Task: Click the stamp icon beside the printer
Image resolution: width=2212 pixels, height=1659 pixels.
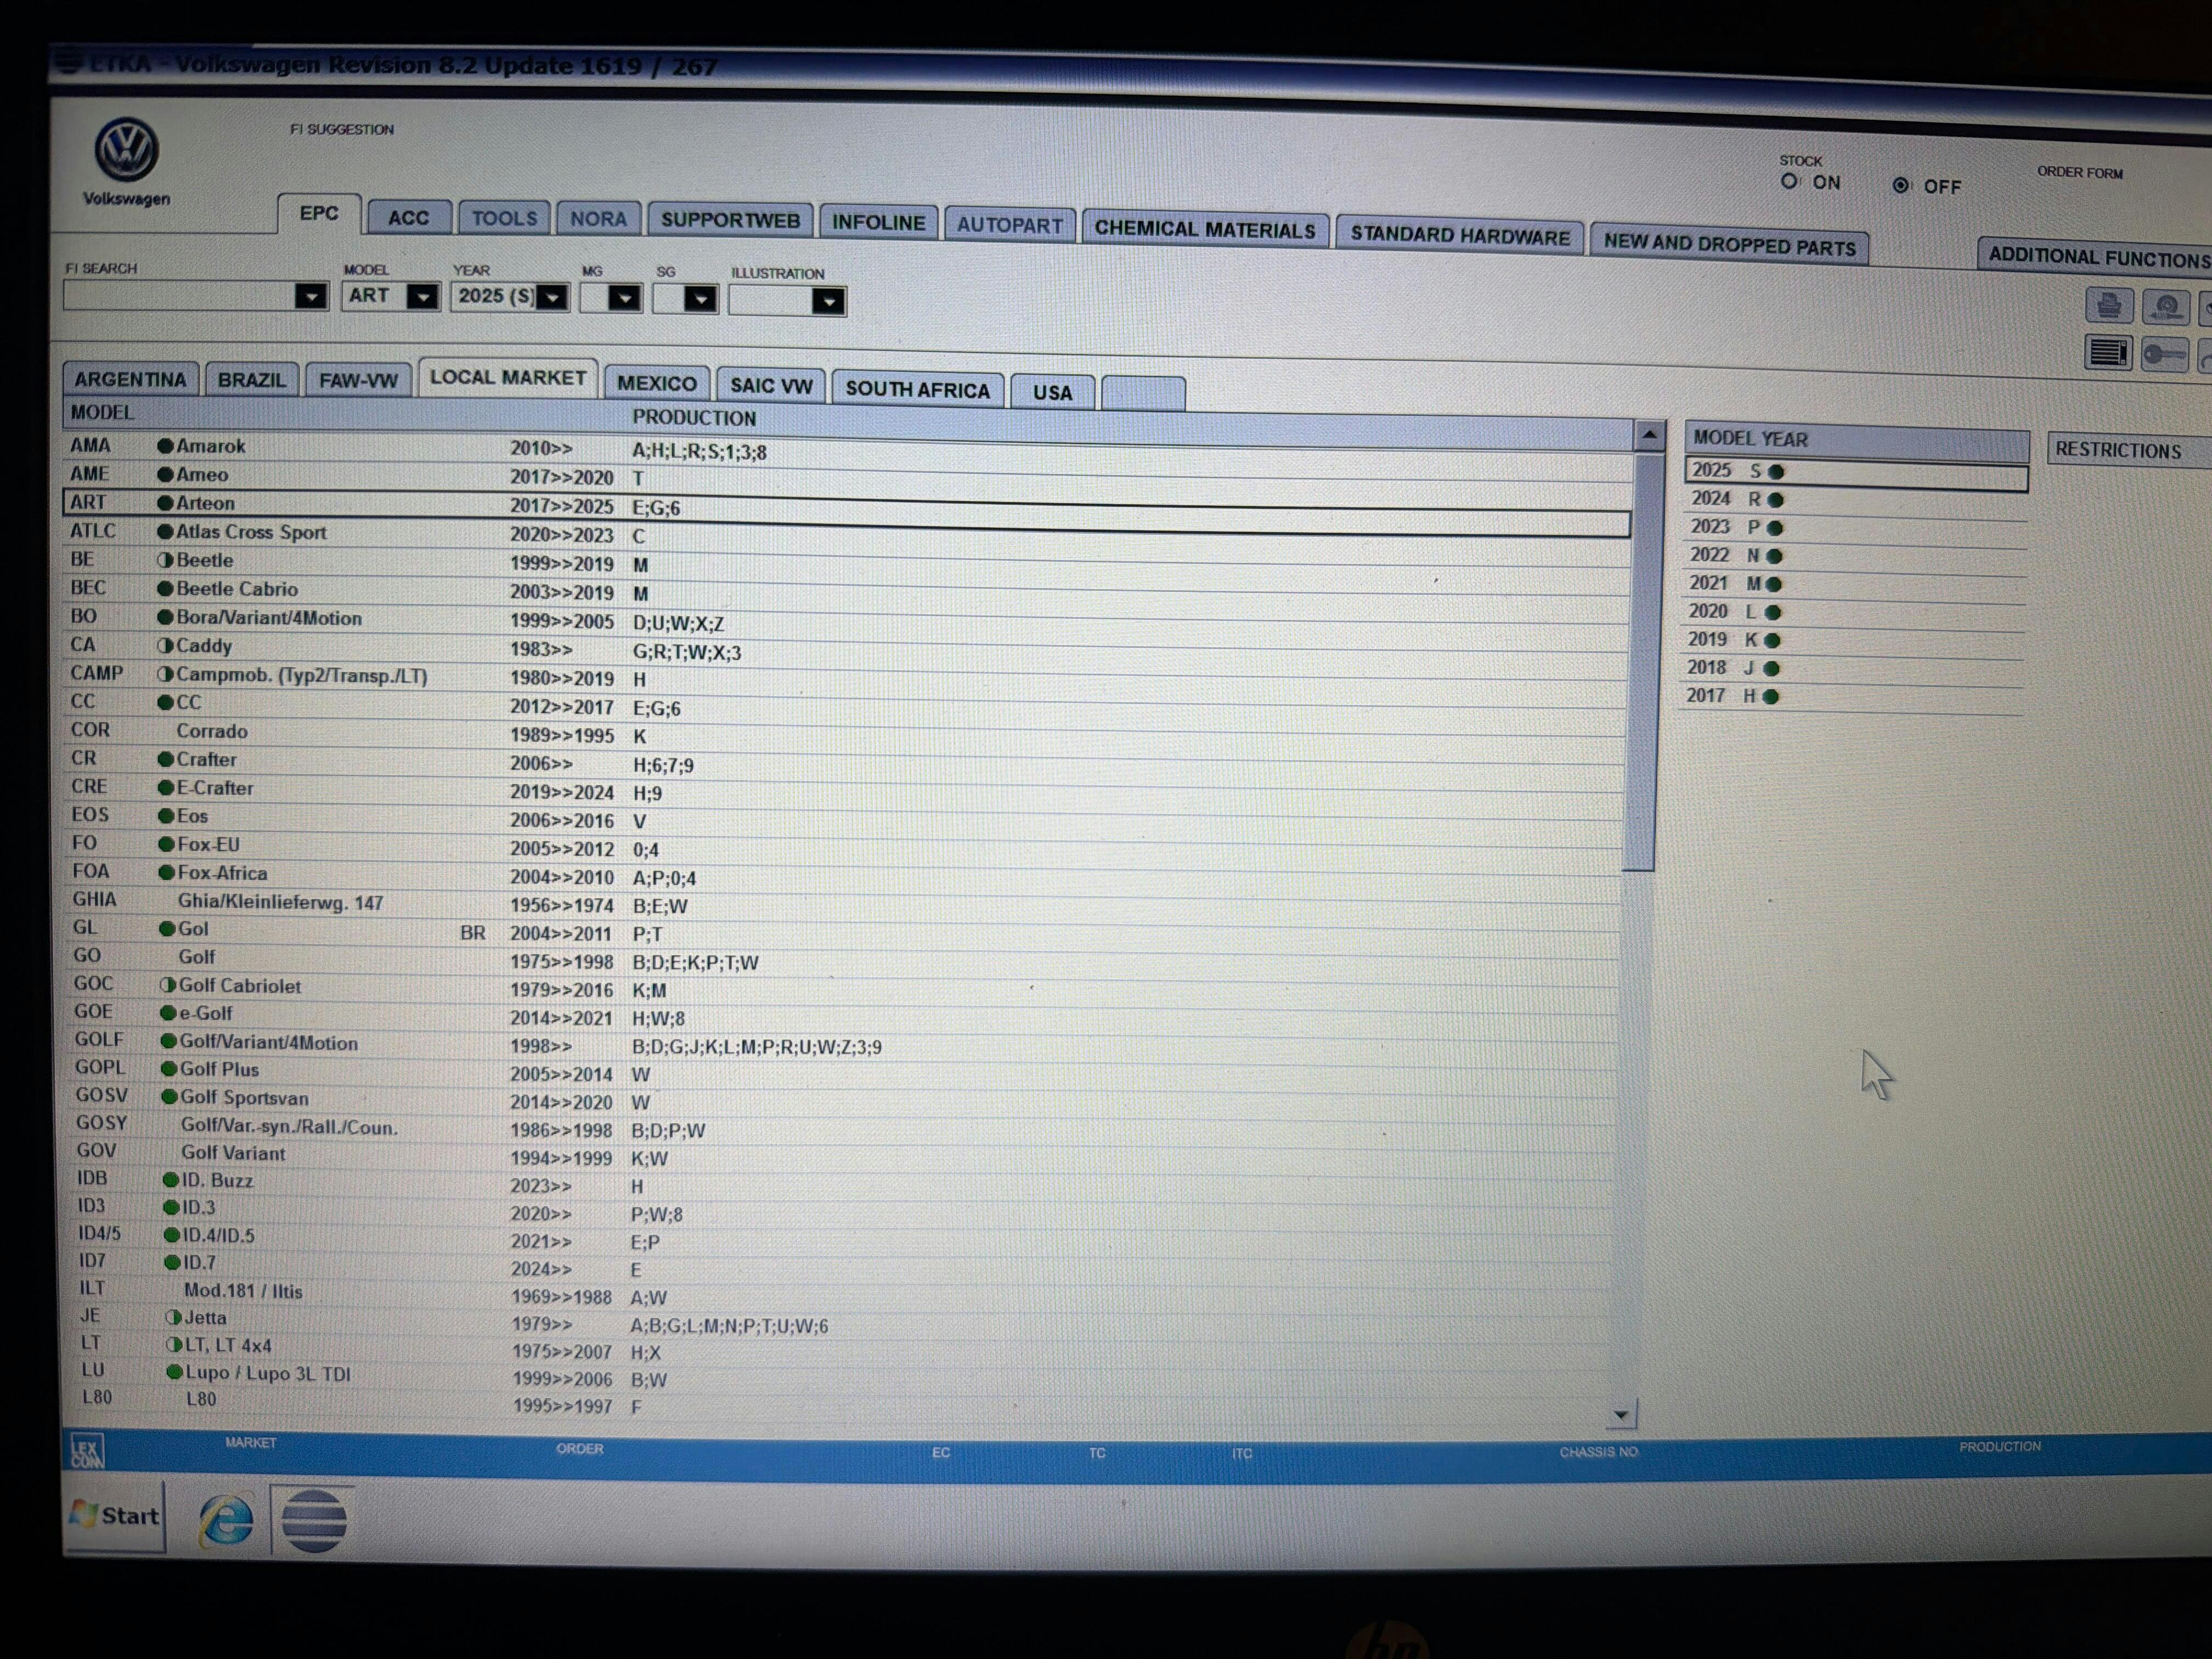Action: [x=2166, y=307]
